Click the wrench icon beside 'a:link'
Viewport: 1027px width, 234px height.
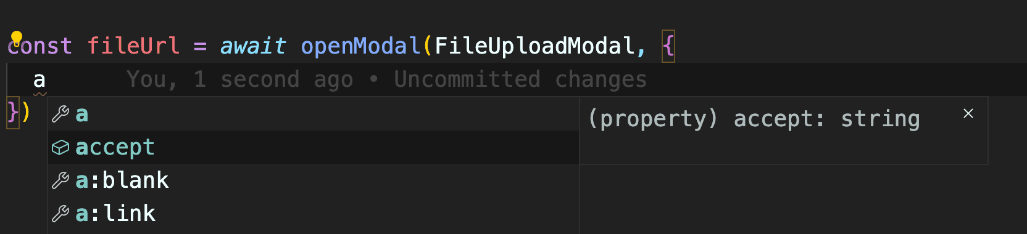60,214
